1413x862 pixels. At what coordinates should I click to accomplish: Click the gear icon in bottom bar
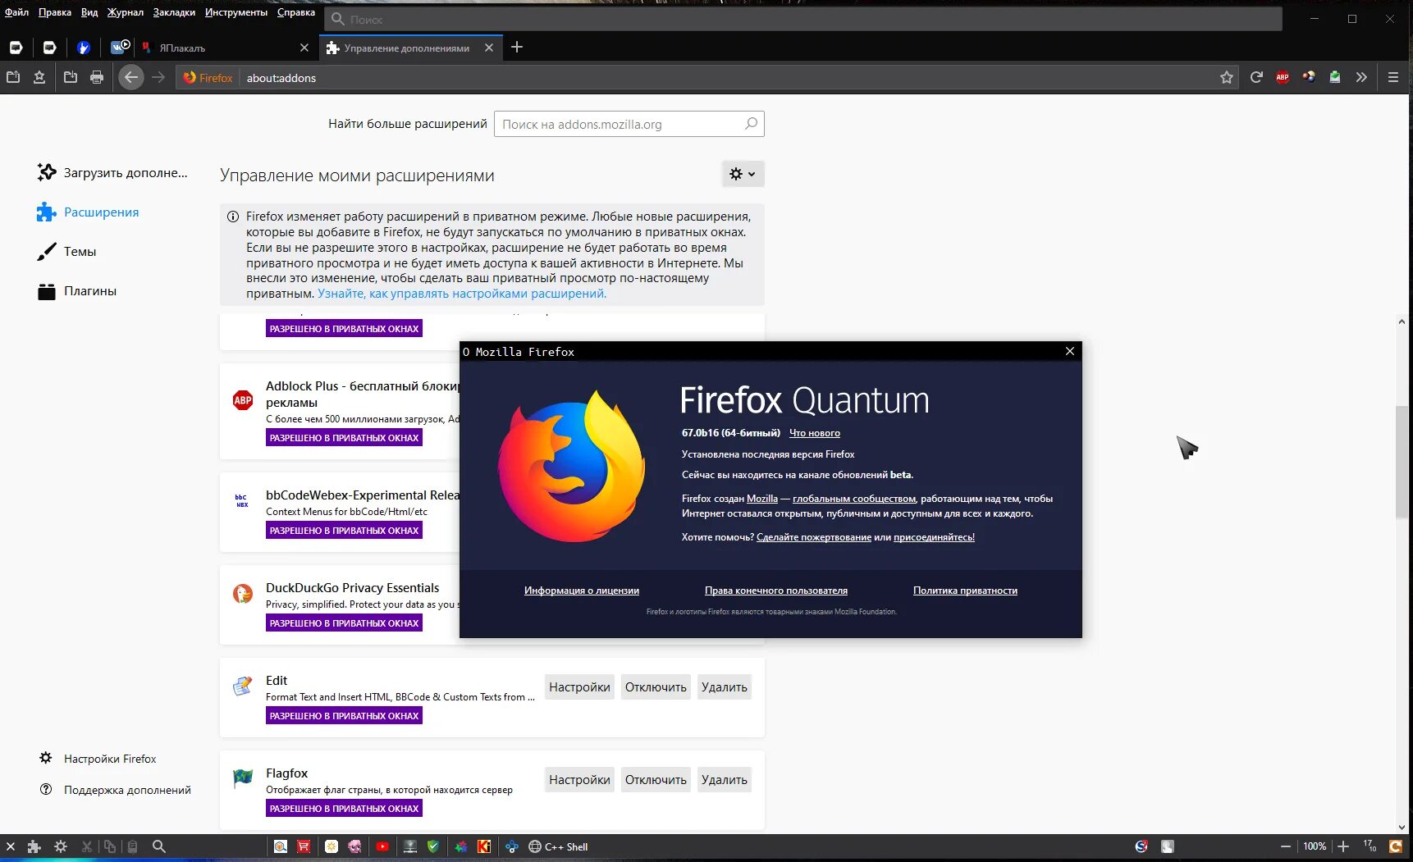click(61, 846)
